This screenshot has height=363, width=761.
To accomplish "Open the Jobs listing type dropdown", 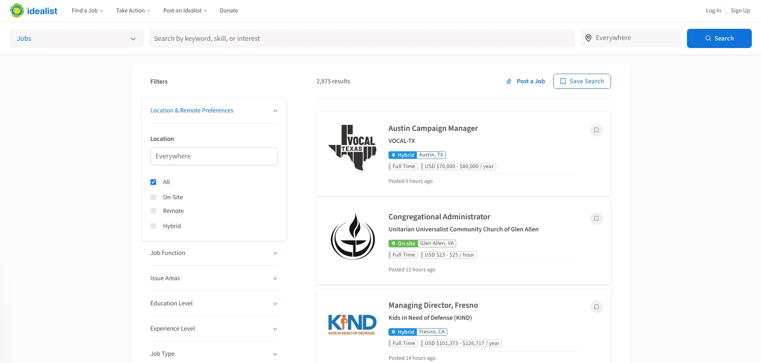I will (77, 38).
